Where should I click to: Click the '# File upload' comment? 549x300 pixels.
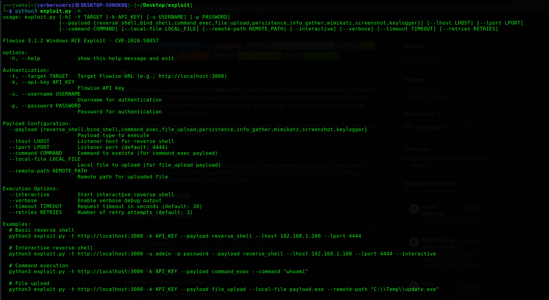[29, 283]
